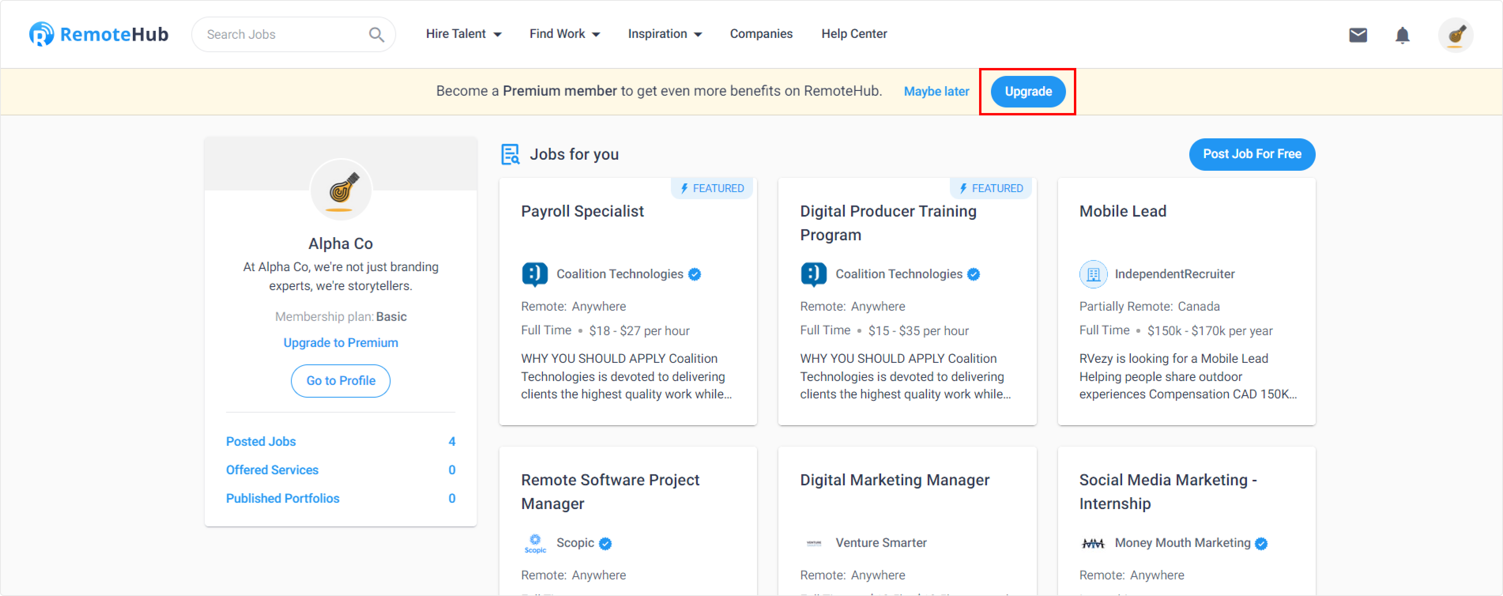The width and height of the screenshot is (1503, 596).
Task: Click Go to Profile button
Action: 341,381
